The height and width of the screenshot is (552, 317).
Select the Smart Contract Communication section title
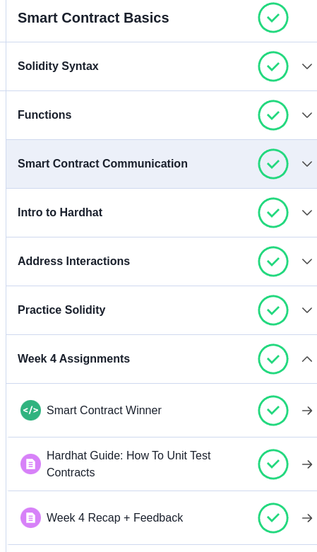pos(102,163)
